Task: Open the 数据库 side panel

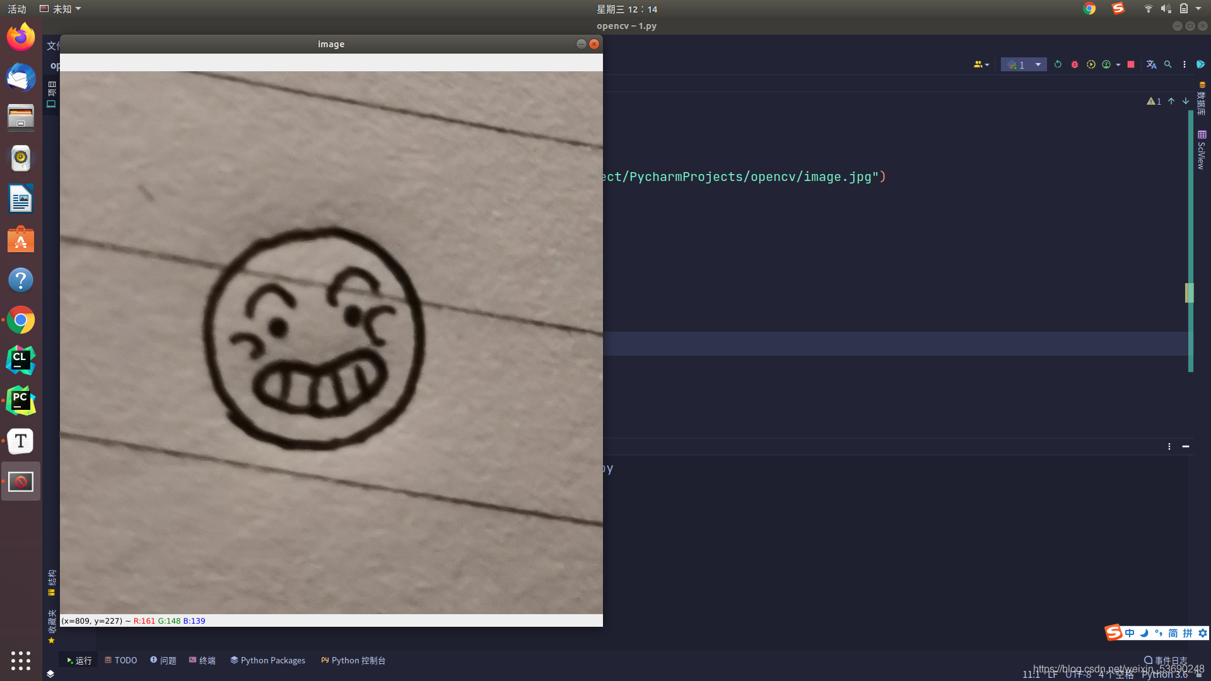Action: [1202, 99]
